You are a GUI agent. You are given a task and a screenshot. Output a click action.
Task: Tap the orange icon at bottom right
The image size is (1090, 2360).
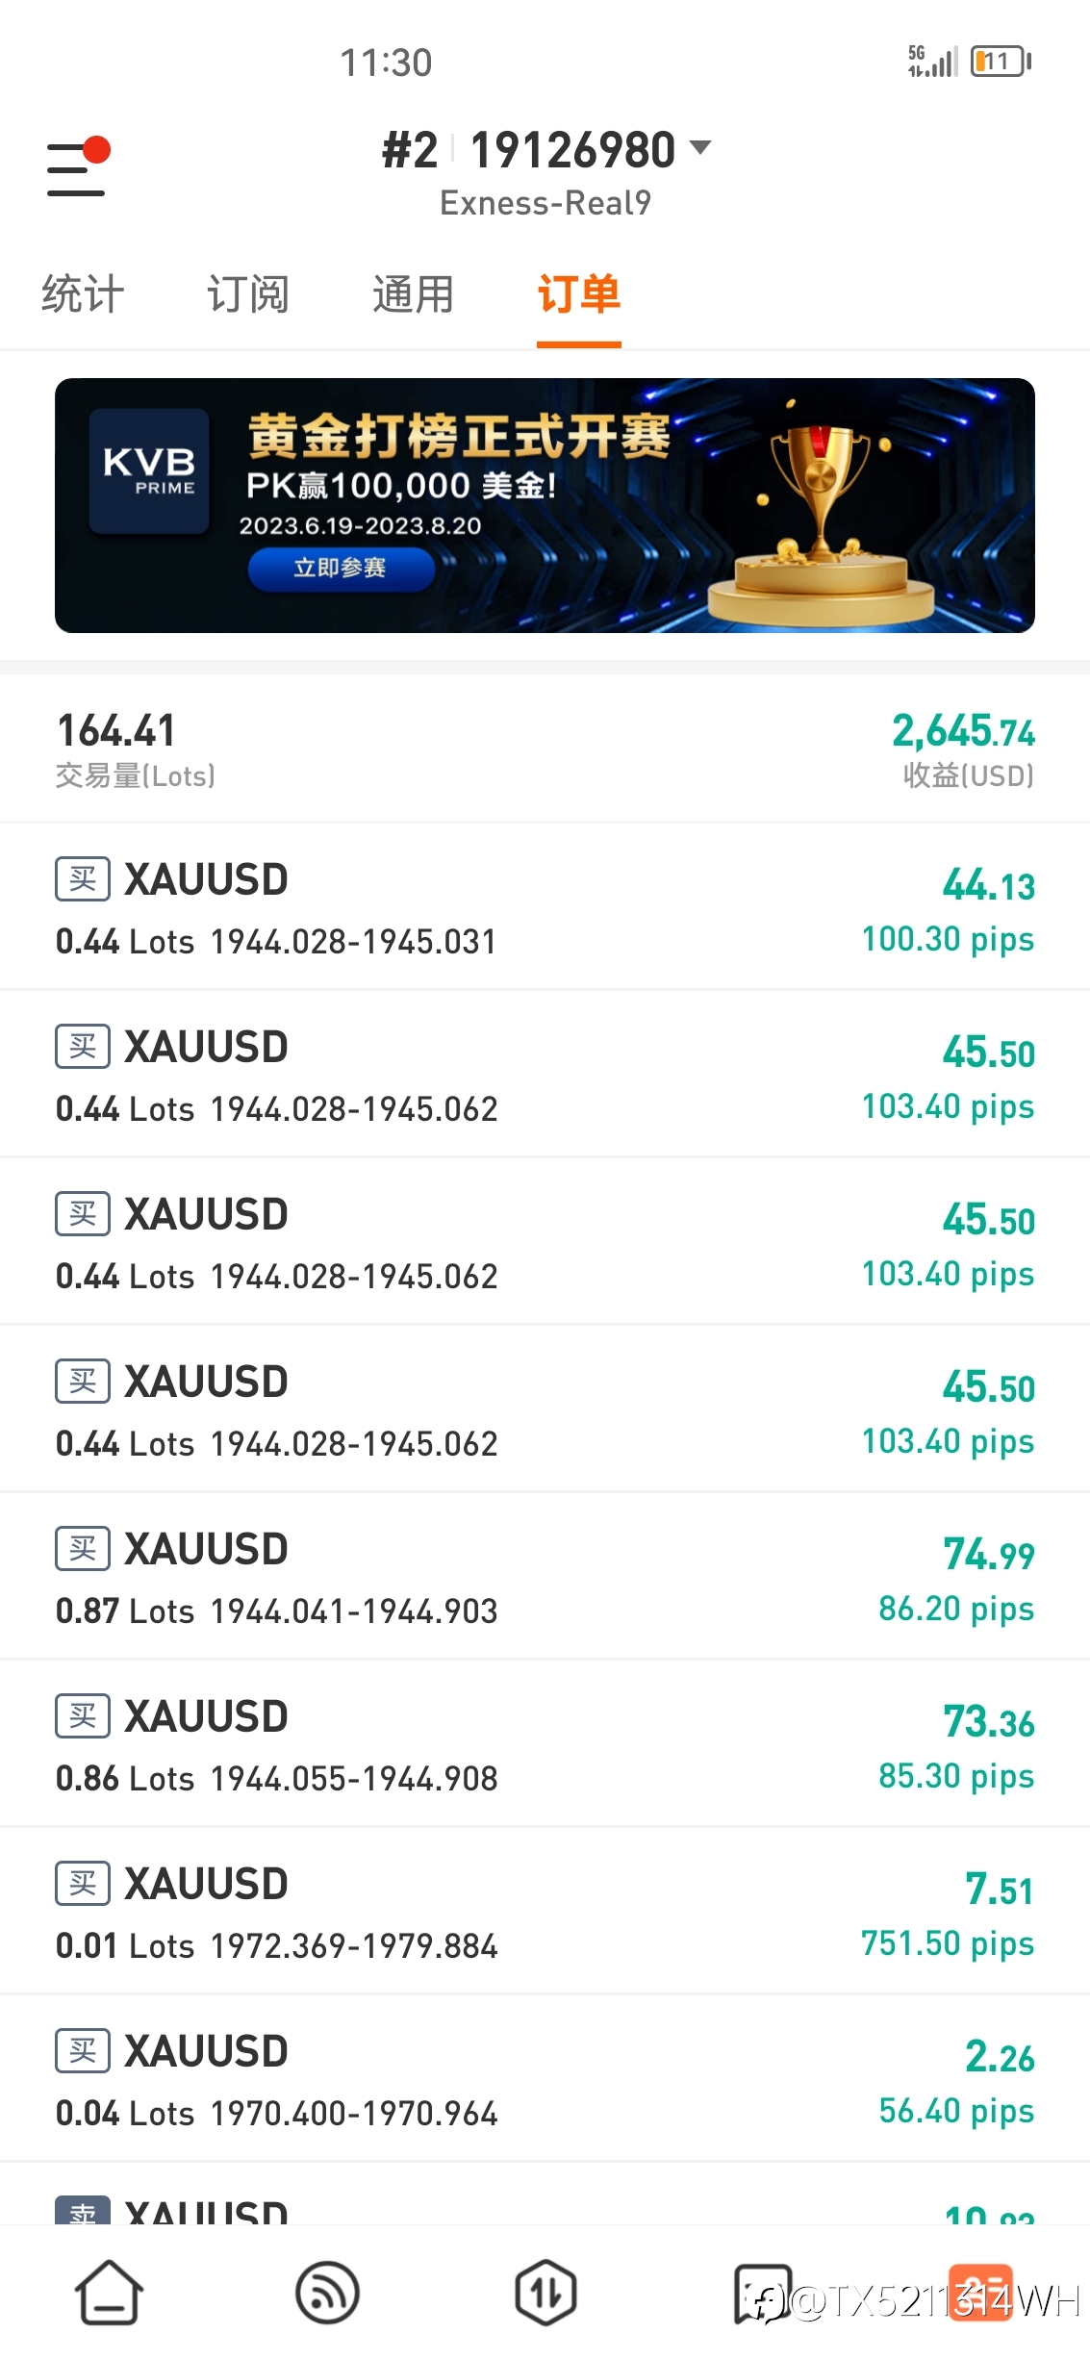(980, 2293)
